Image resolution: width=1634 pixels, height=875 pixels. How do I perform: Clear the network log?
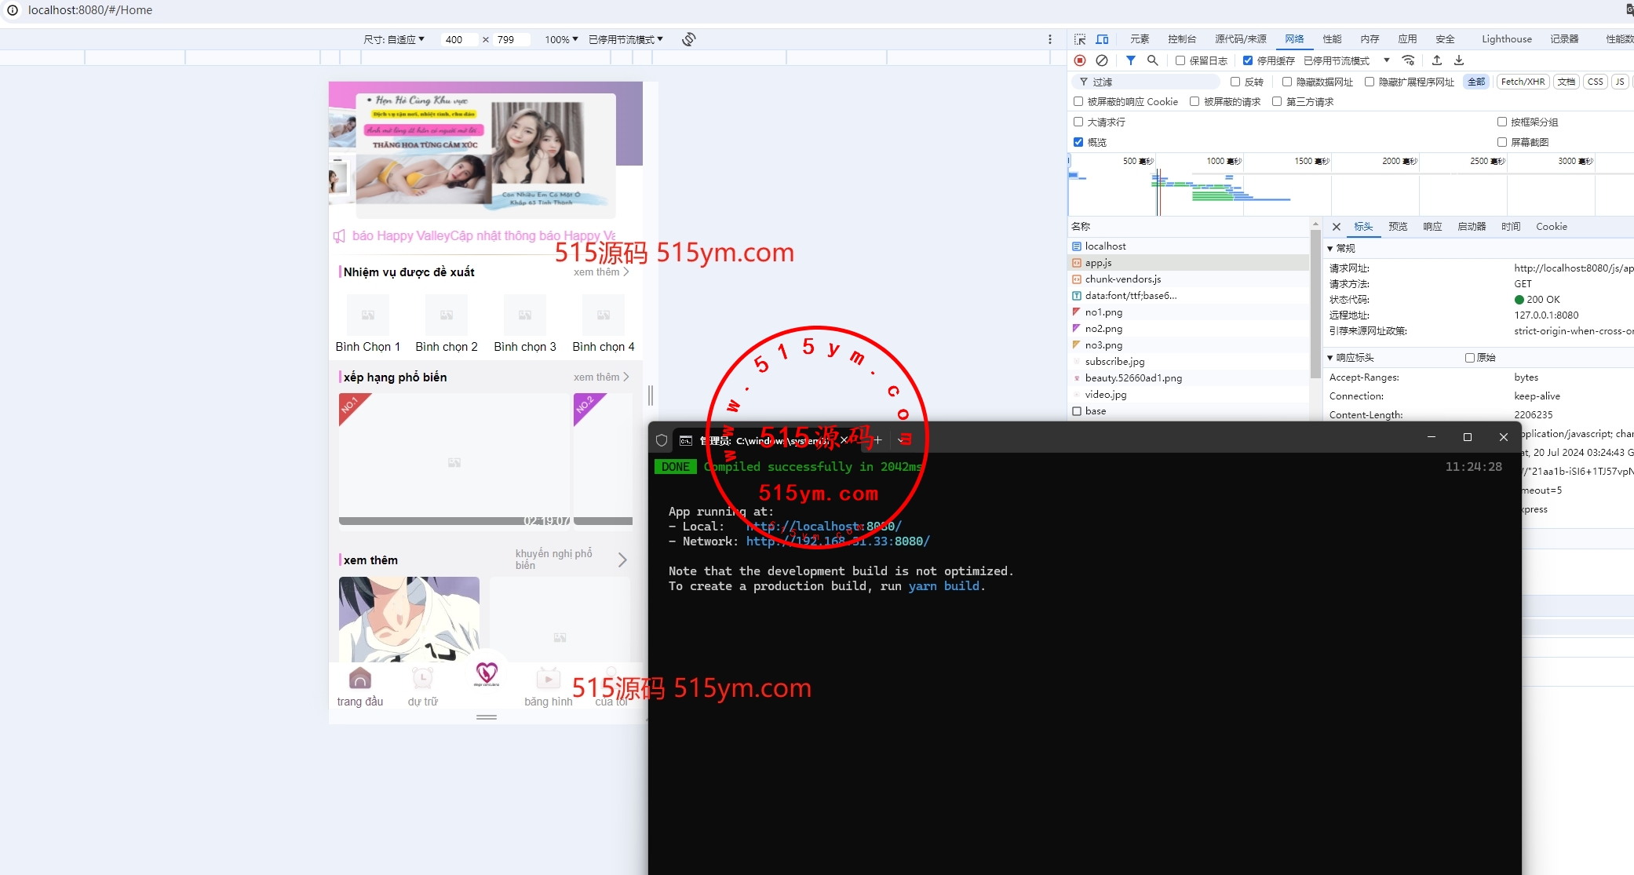click(x=1102, y=60)
